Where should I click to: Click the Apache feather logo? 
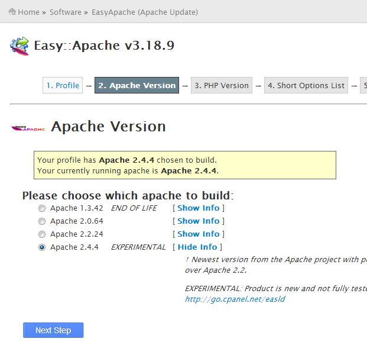tap(28, 128)
